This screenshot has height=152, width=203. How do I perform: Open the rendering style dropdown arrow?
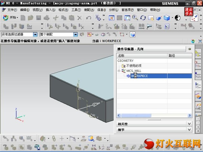point(172,18)
